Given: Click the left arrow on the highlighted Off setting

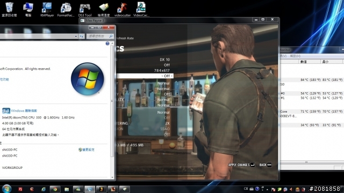Looking at the screenshot, I should [162, 76].
